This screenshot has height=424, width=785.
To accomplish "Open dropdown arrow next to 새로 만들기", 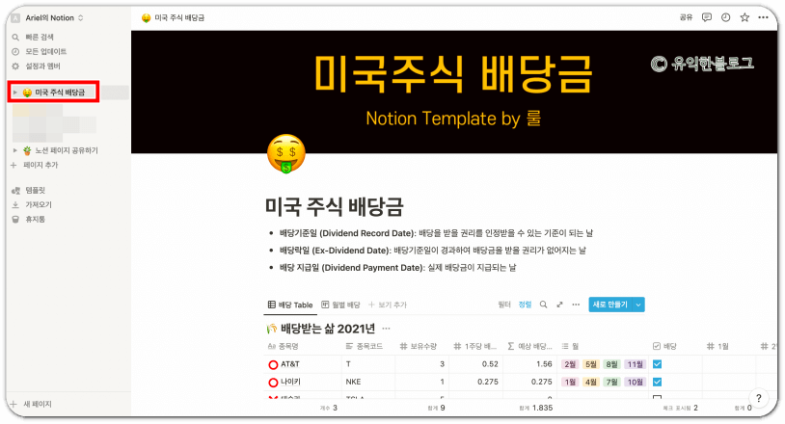I will coord(638,305).
